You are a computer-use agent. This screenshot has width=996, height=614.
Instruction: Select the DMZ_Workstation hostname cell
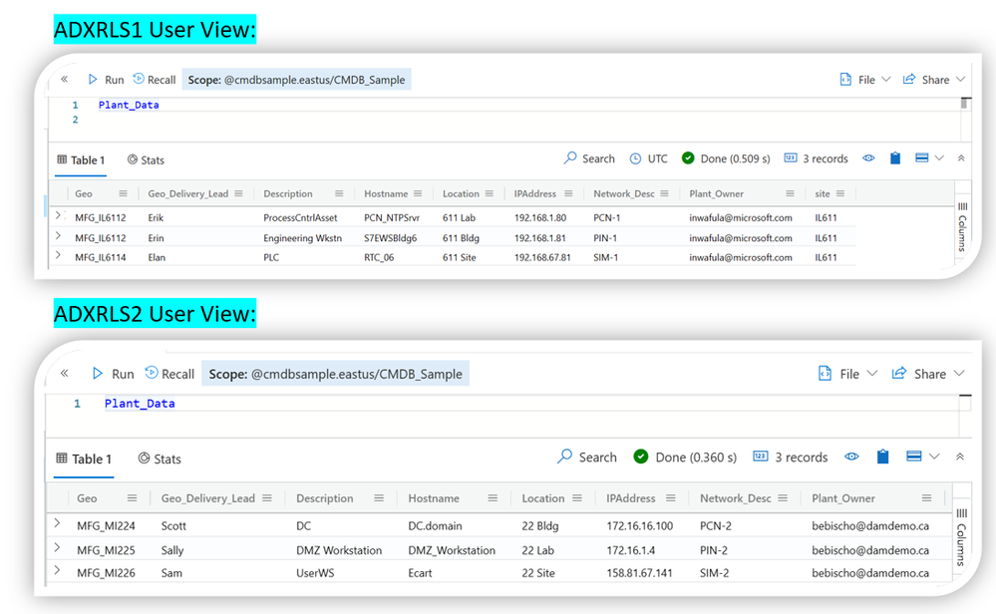pyautogui.click(x=452, y=550)
